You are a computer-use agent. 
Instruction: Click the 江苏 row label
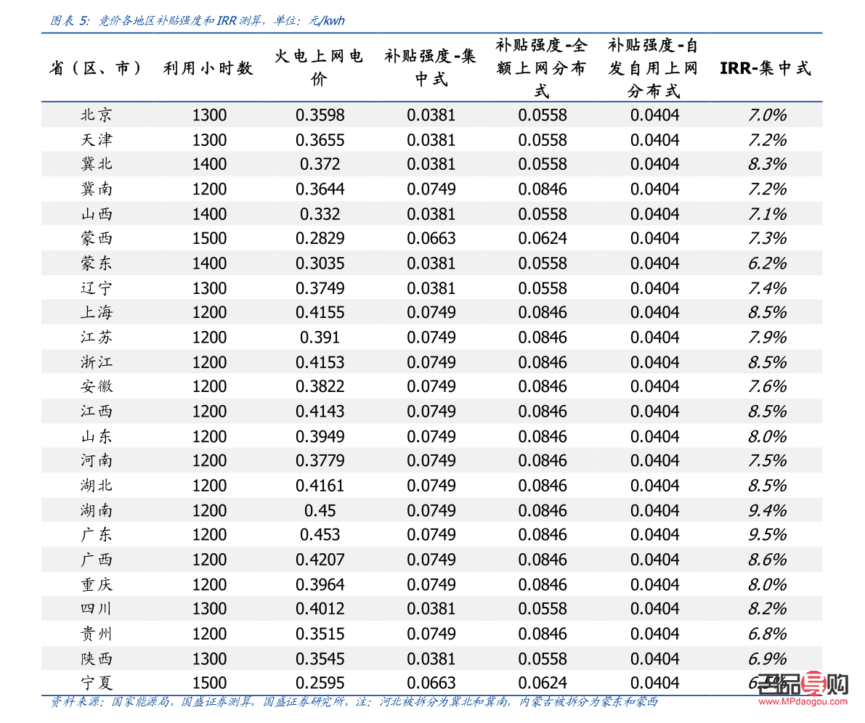point(97,337)
